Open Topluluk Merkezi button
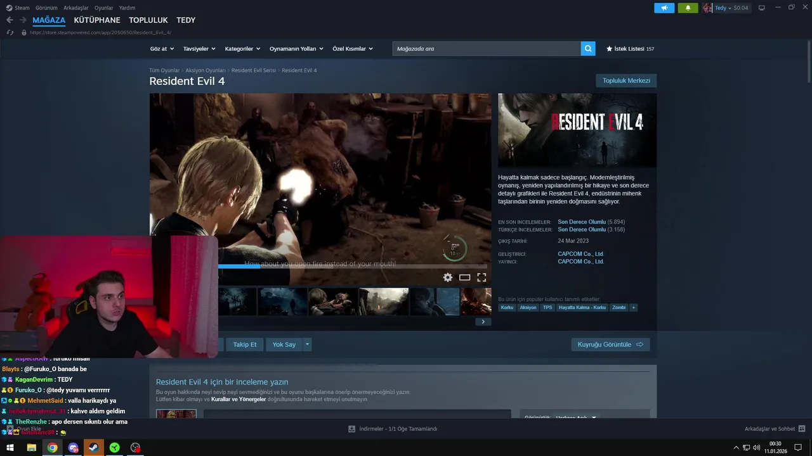The width and height of the screenshot is (812, 456). pyautogui.click(x=626, y=80)
